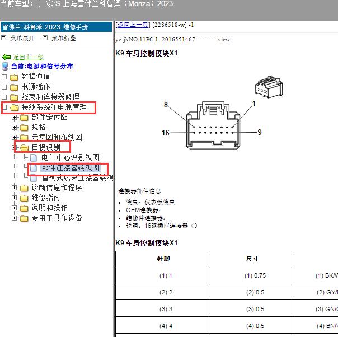Screen dimensions: 338x337
Task: Click the 直列式线束连接器端视图 document icon
Action: click(34, 178)
